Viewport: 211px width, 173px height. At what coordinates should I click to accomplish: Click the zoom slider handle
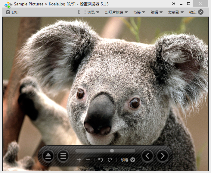pos(112,151)
